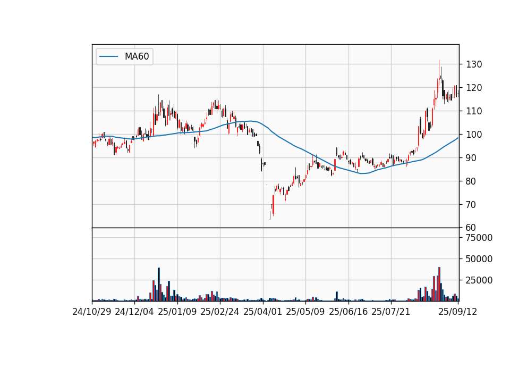
Task: Click the 75000 volume axis label
Action: [x=479, y=238]
